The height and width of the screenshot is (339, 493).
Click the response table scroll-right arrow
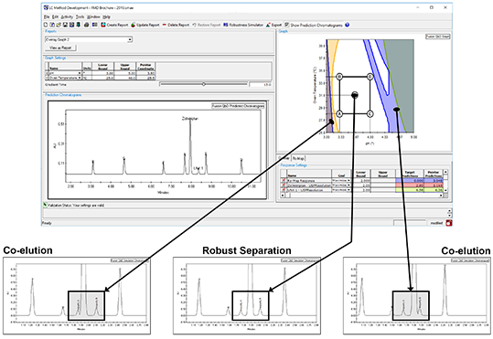coord(441,196)
